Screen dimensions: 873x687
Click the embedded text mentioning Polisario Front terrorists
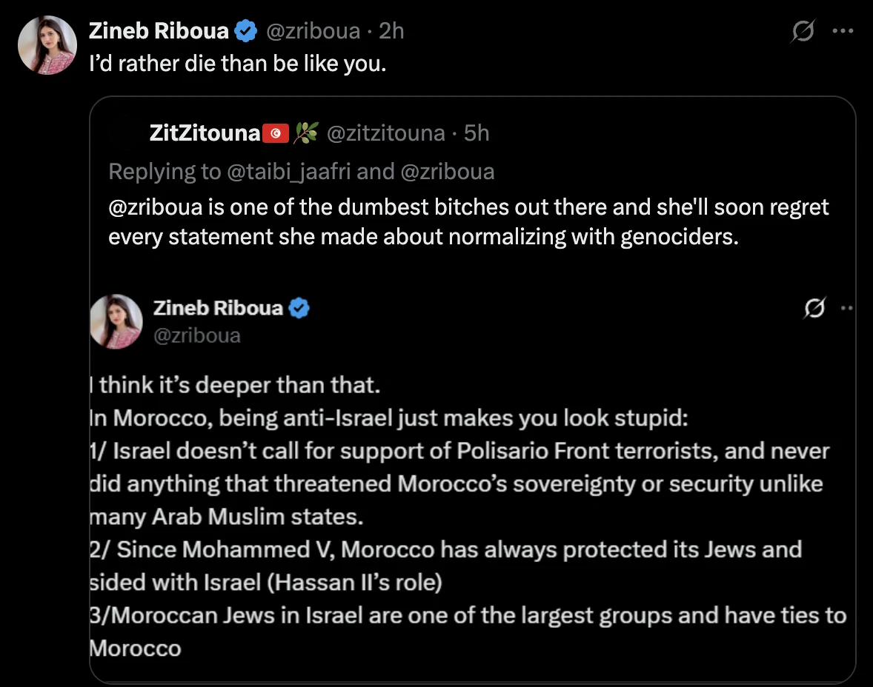pyautogui.click(x=459, y=451)
